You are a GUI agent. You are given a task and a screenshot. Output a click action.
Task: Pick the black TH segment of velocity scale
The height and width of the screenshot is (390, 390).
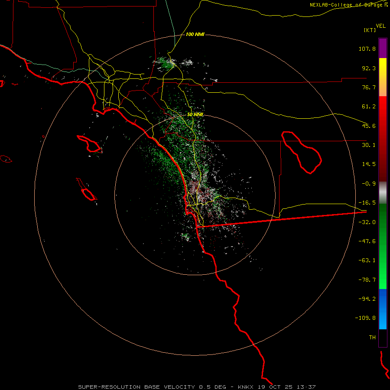[x=383, y=338]
